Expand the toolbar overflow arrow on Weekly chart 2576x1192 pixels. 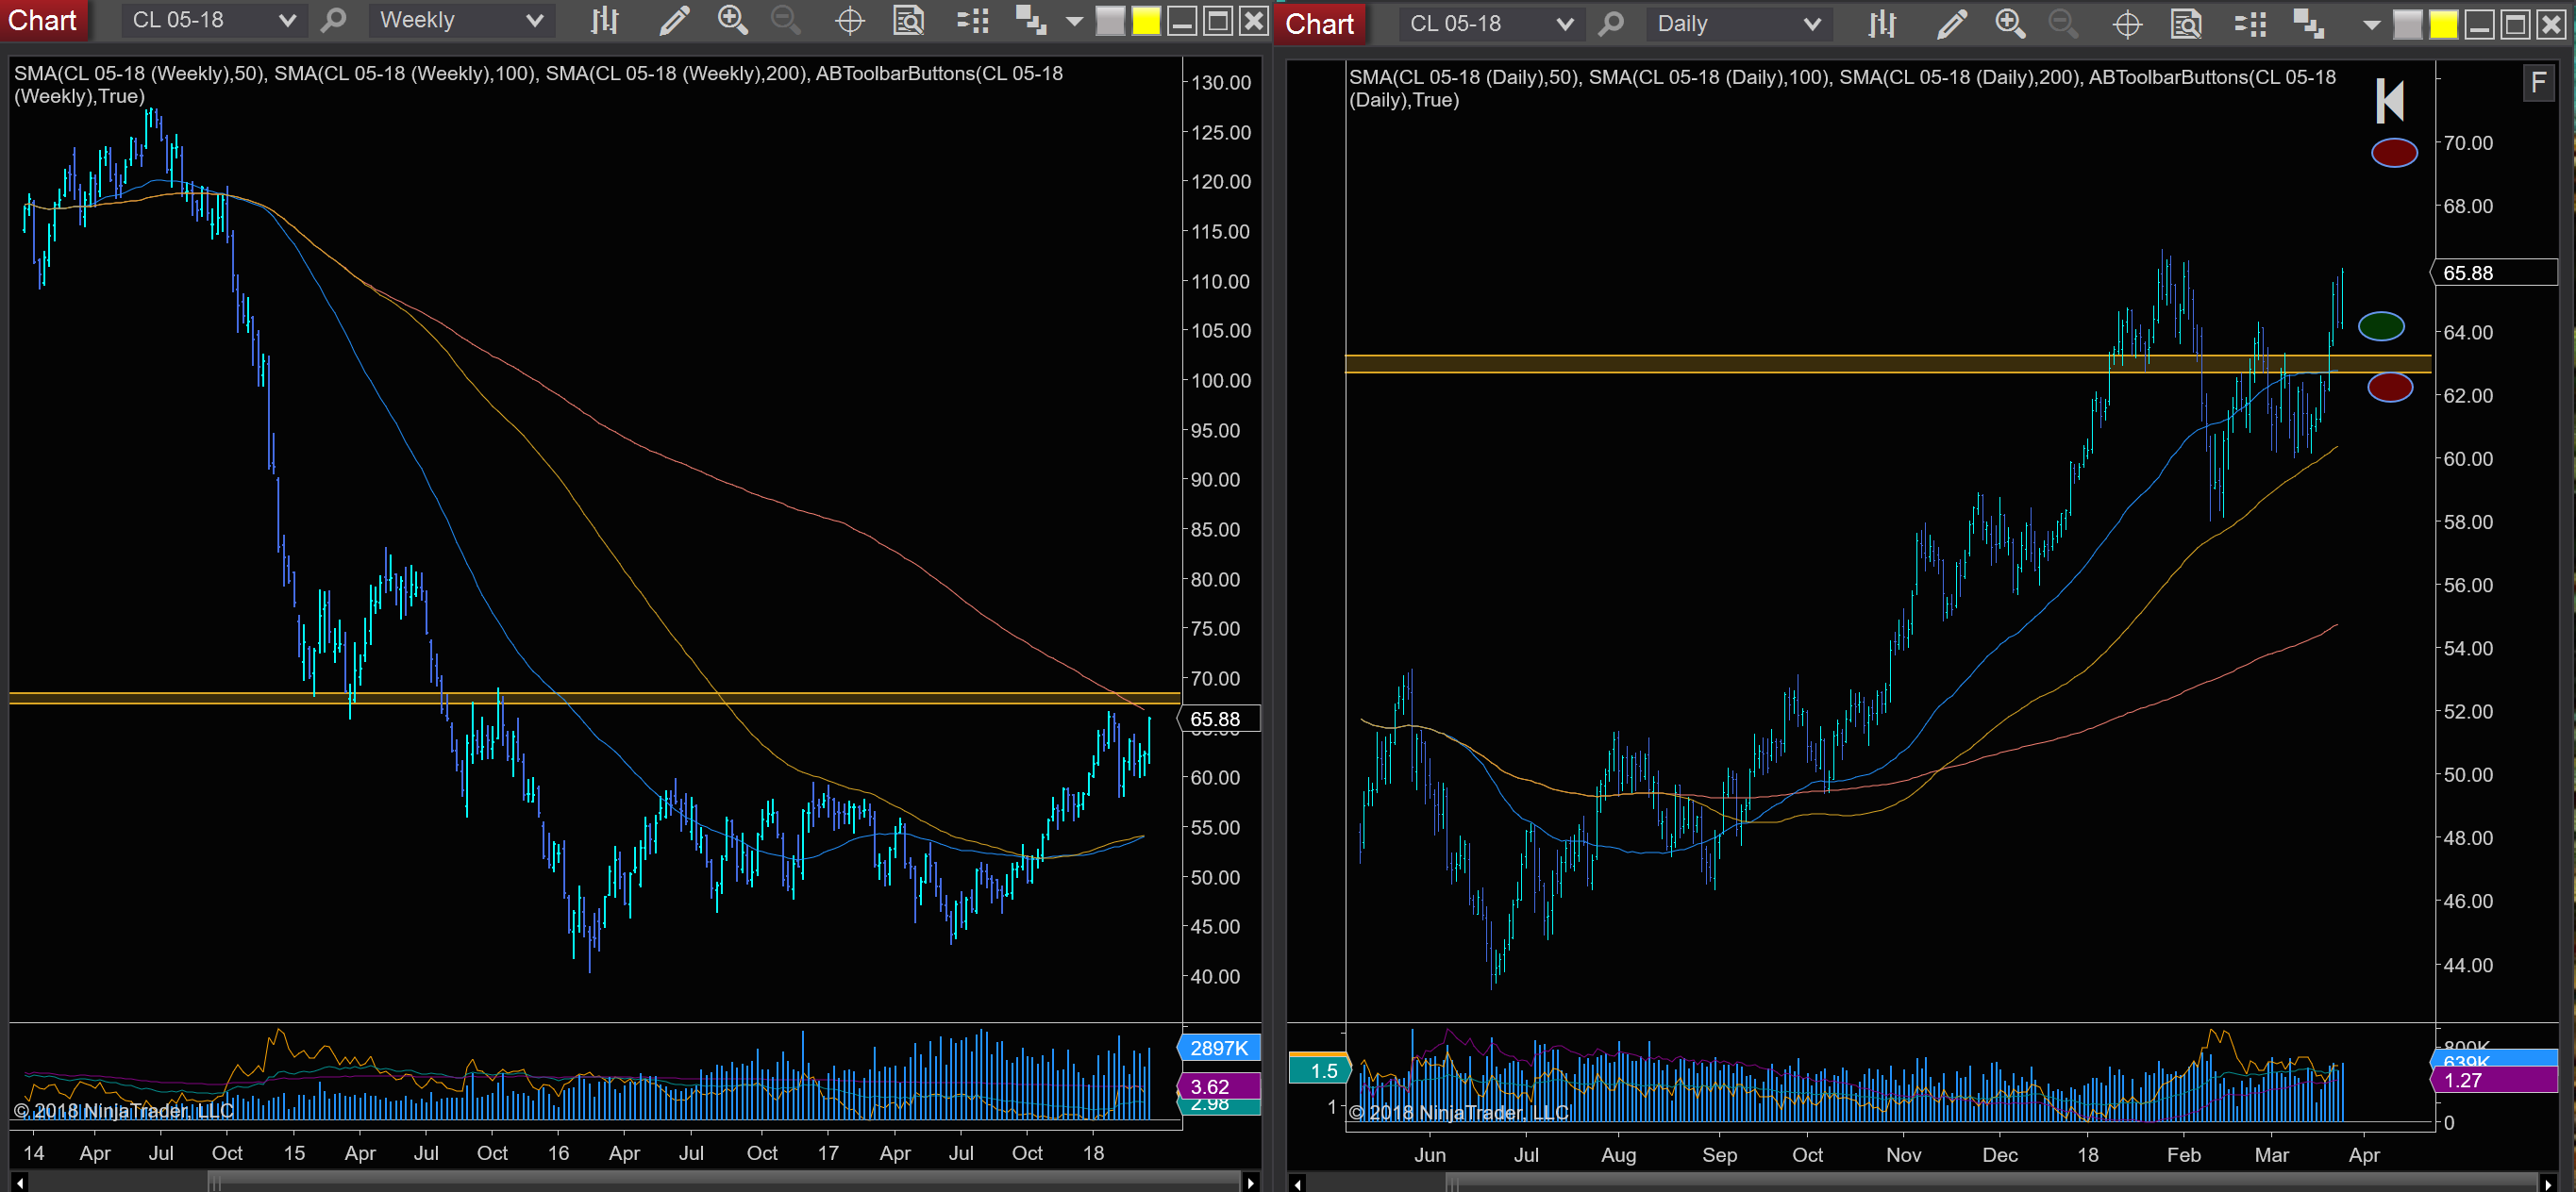click(x=1075, y=21)
